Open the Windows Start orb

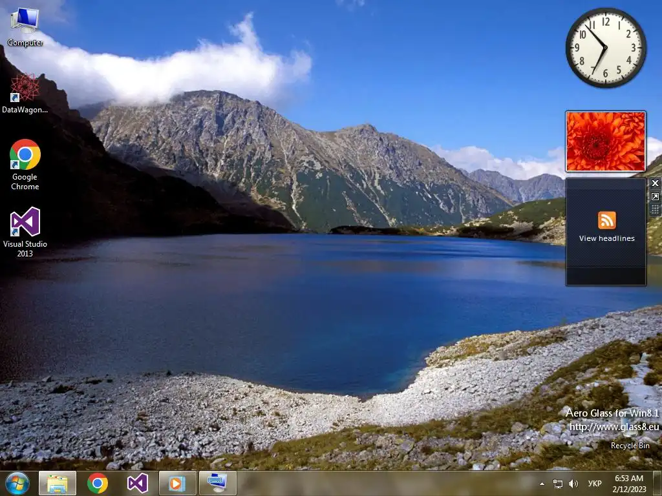pyautogui.click(x=17, y=483)
